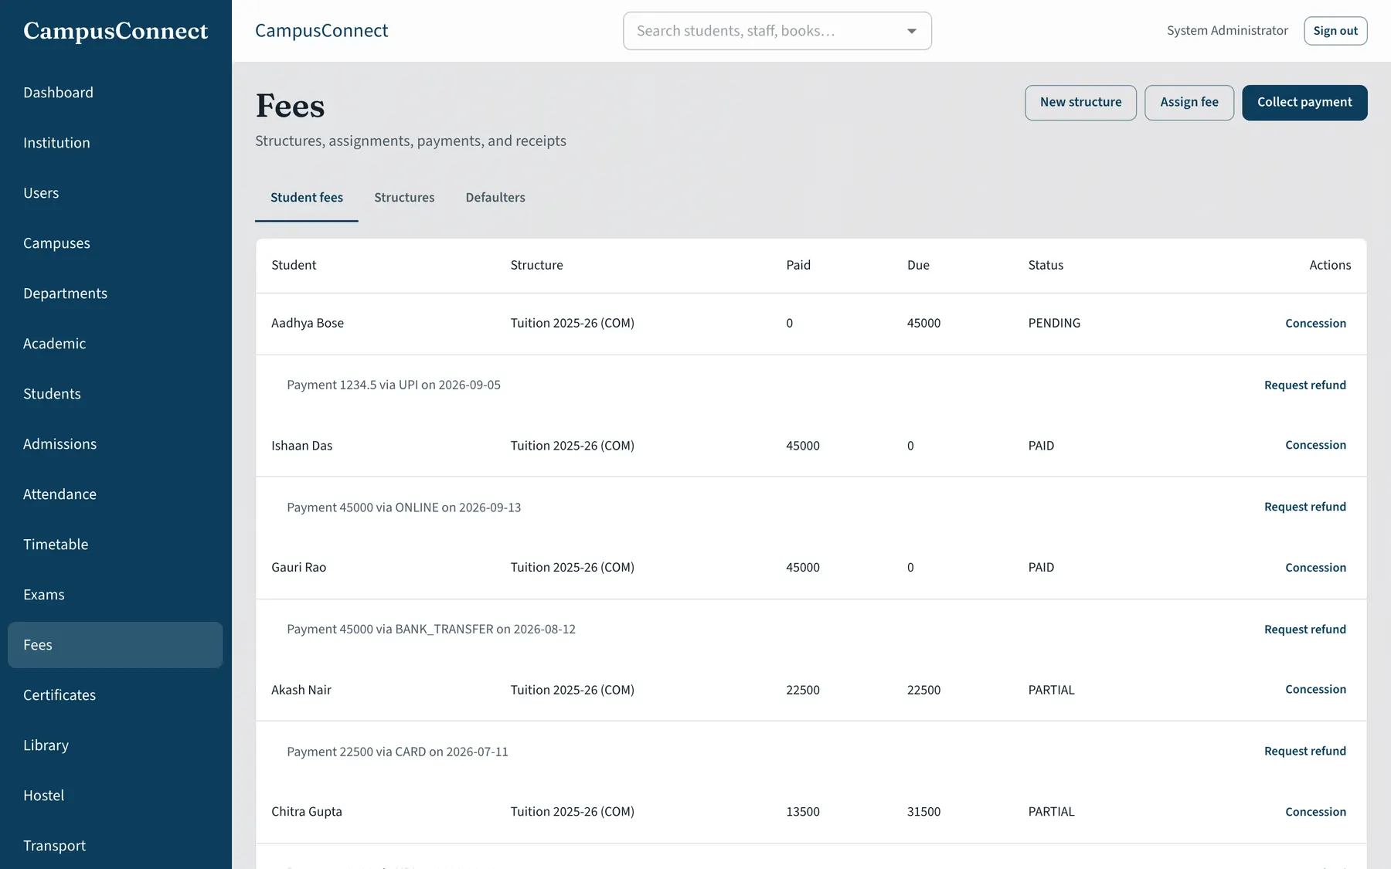1391x869 pixels.
Task: Open Library in the sidebar
Action: click(x=115, y=745)
